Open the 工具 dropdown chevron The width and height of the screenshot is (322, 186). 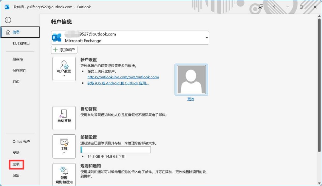point(64,153)
